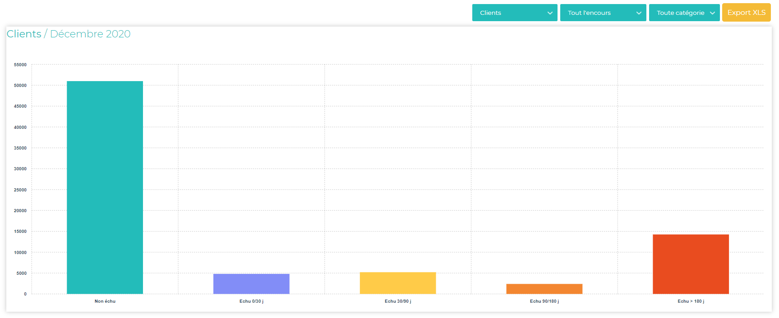Image resolution: width=779 pixels, height=318 pixels.
Task: Open the Toute catégorie dropdown
Action: click(x=684, y=13)
